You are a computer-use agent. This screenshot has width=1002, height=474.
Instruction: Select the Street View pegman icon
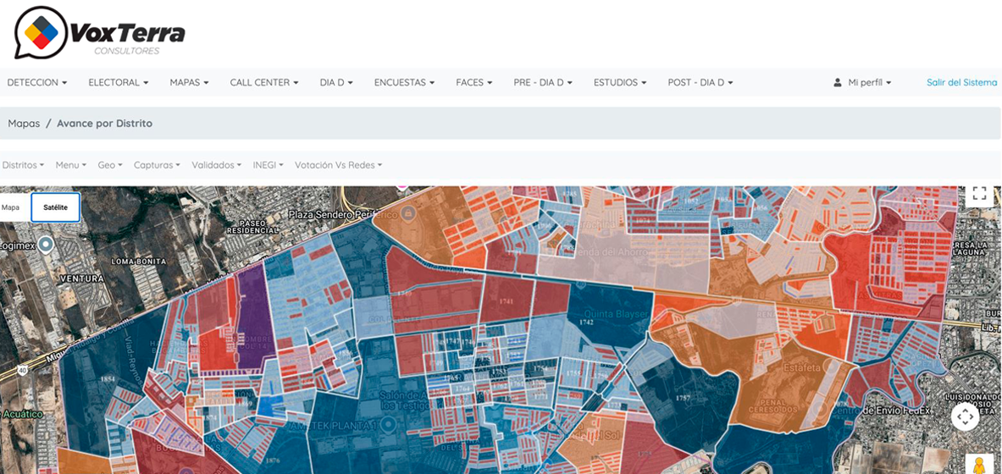click(x=978, y=465)
